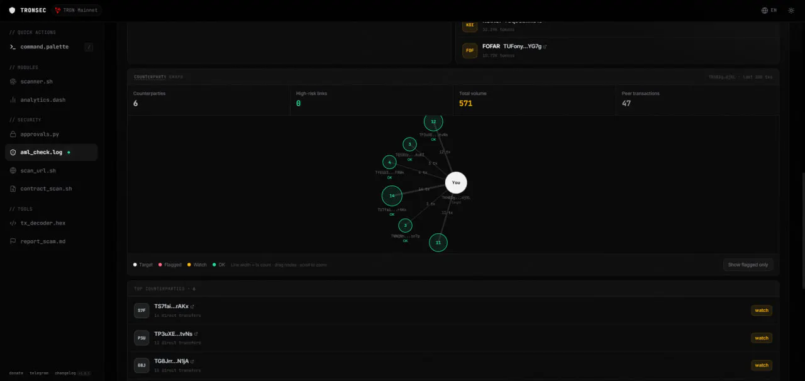Click the analytics.dash bar chart icon
The width and height of the screenshot is (805, 381).
(13, 100)
